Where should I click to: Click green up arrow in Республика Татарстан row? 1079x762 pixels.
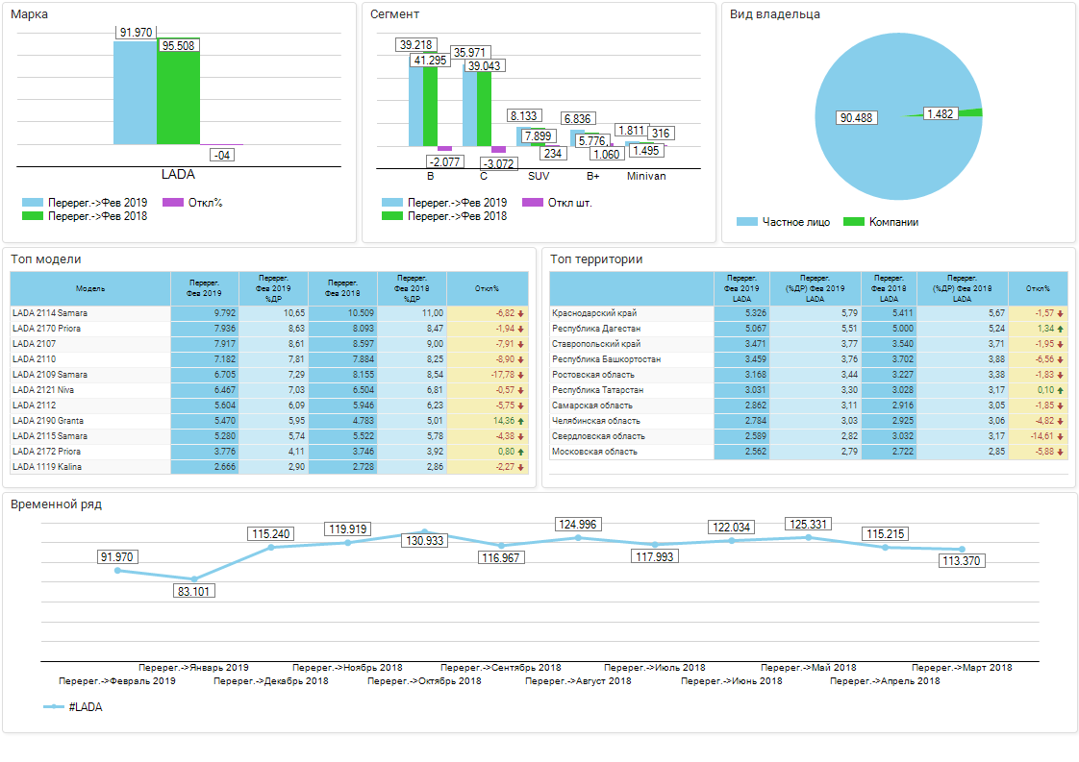point(1060,390)
